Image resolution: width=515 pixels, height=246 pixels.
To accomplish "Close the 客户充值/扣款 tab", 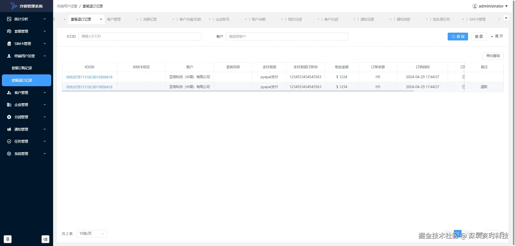I will [x=209, y=19].
